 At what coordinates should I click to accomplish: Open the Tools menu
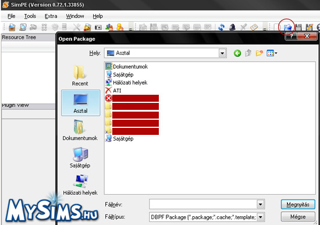point(30,16)
